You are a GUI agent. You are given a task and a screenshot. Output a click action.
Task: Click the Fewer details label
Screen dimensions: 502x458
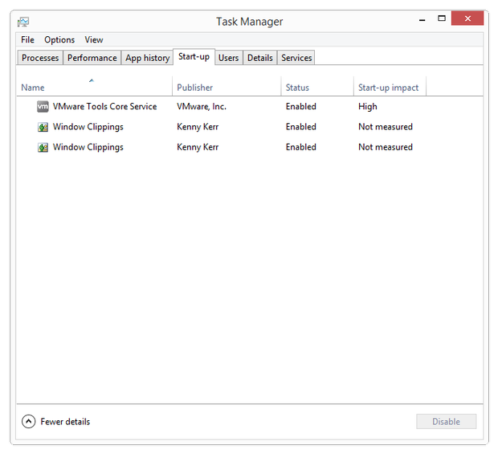click(x=65, y=422)
